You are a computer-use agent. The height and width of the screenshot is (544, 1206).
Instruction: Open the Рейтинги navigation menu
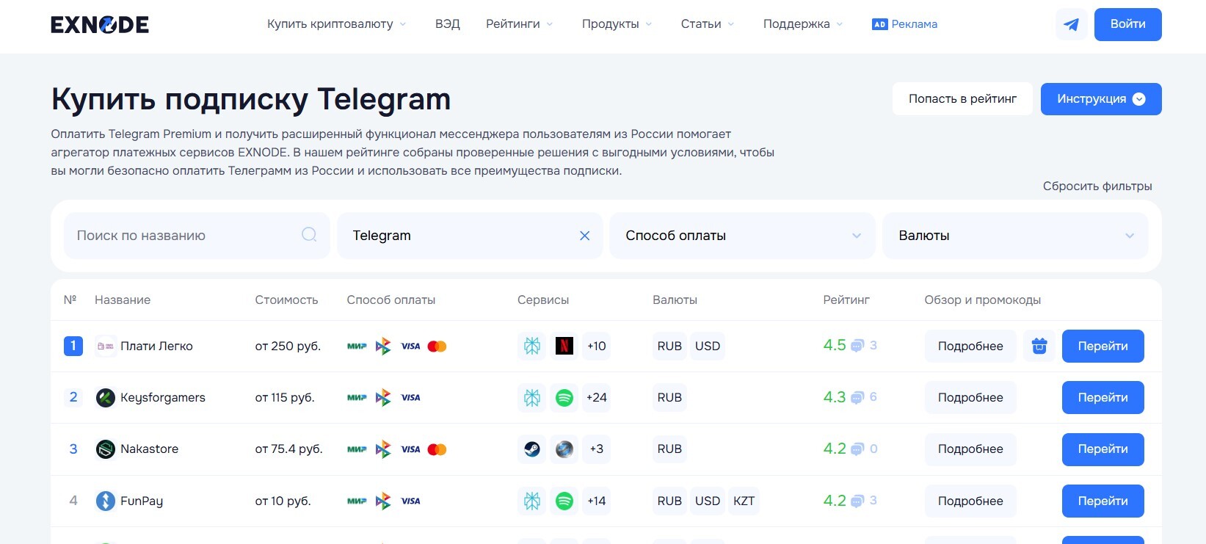pos(519,24)
